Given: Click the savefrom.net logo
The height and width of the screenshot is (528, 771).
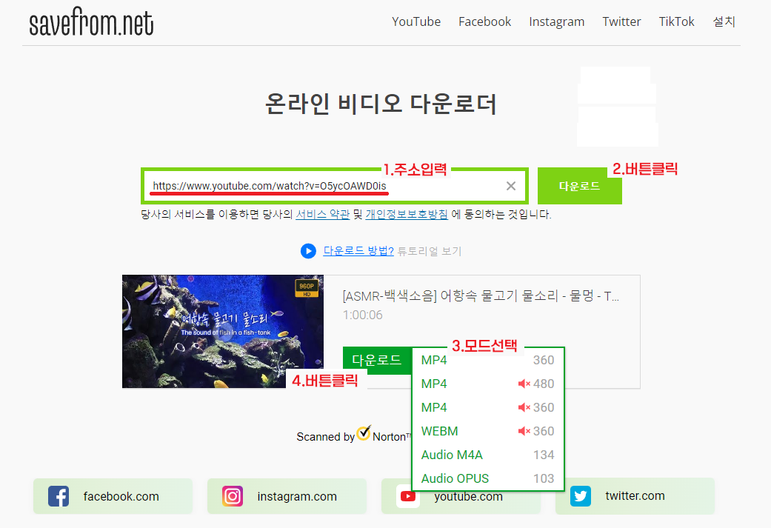Looking at the screenshot, I should pyautogui.click(x=91, y=22).
